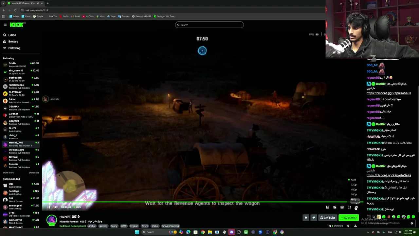Click browser back arrow
Viewport: 419px width, 236px height.
(x=4, y=10)
